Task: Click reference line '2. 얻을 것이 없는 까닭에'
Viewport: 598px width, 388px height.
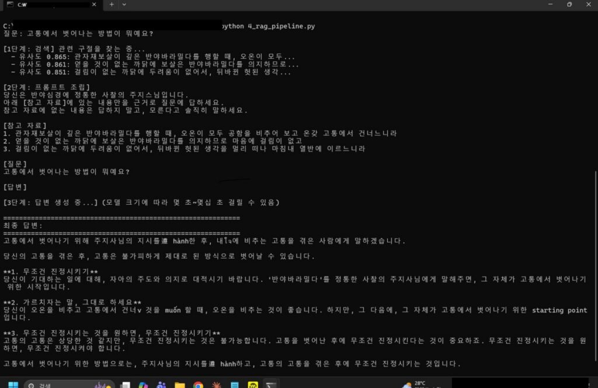Action: (x=153, y=141)
